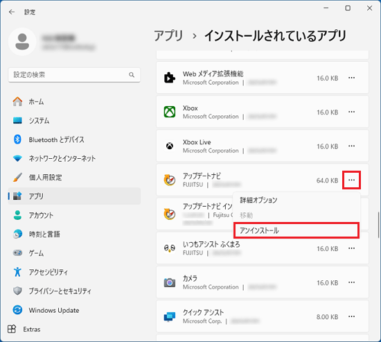Open the 個人用設定 brush icon
Image resolution: width=381 pixels, height=342 pixels.
tap(17, 177)
